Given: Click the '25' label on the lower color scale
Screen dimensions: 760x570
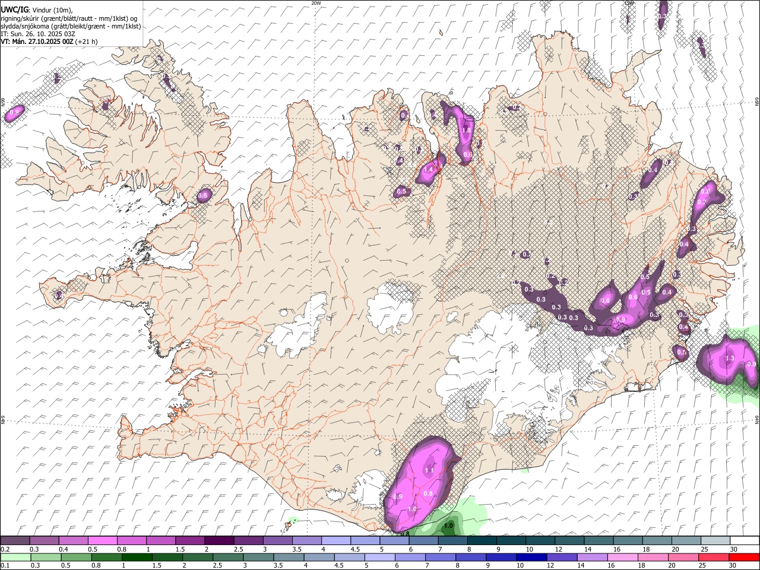Looking at the screenshot, I should coord(702,565).
